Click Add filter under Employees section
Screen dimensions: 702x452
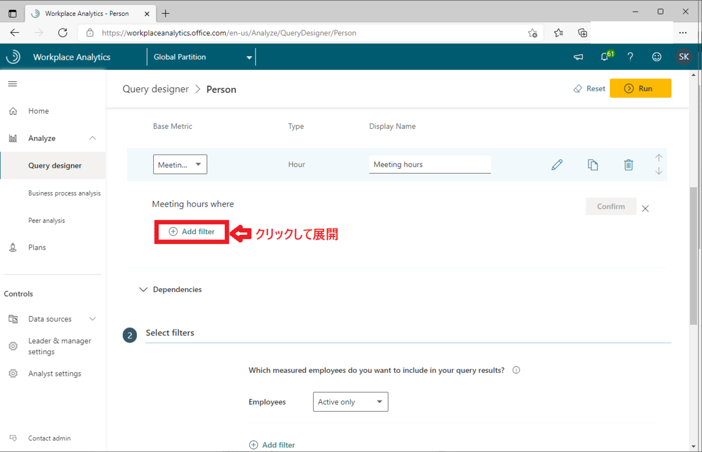coord(273,445)
